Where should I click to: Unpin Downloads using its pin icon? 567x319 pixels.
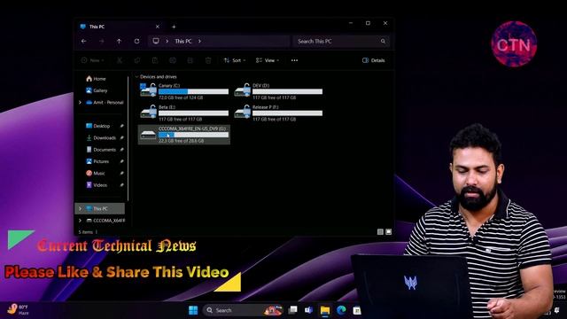coord(122,138)
